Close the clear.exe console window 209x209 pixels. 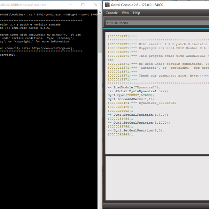[96, 5]
